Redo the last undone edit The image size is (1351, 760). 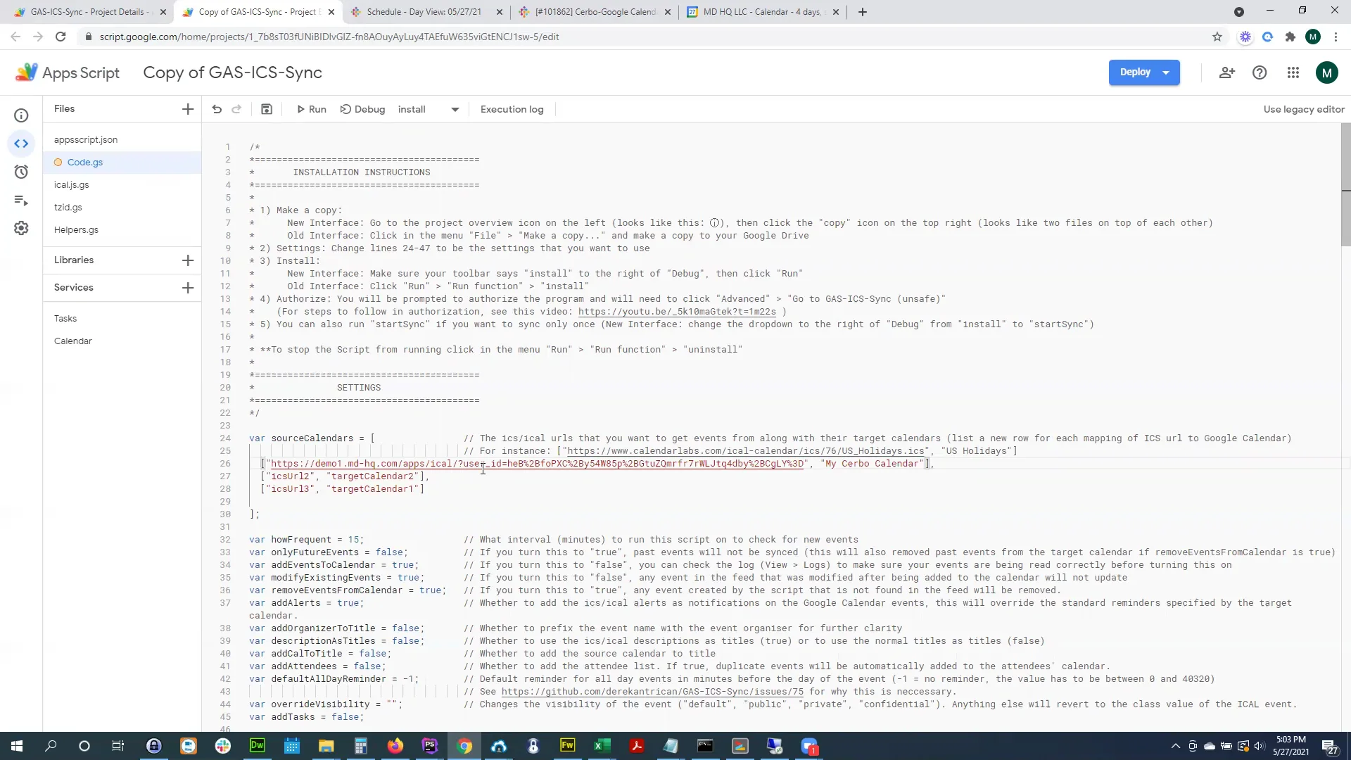pos(236,109)
